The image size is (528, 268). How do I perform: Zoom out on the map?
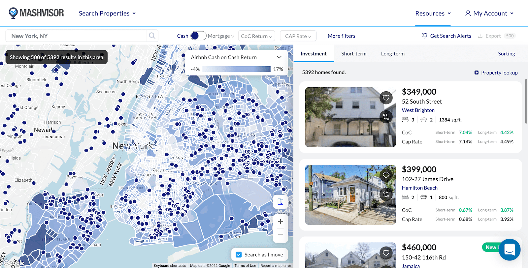coord(280,234)
